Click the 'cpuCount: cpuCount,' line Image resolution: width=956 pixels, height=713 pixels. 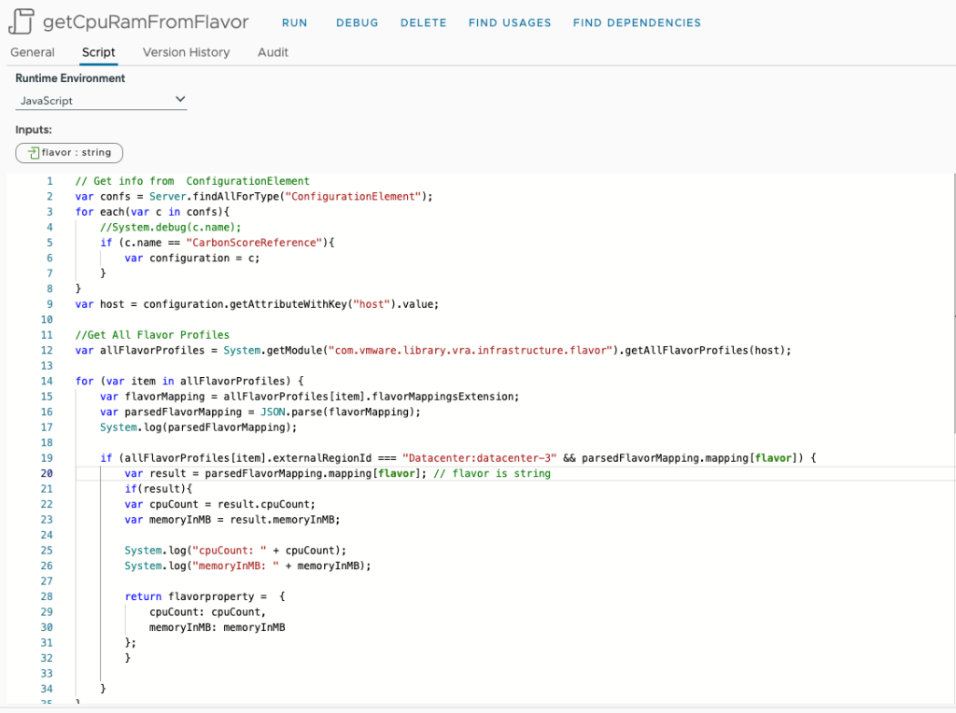click(x=208, y=612)
